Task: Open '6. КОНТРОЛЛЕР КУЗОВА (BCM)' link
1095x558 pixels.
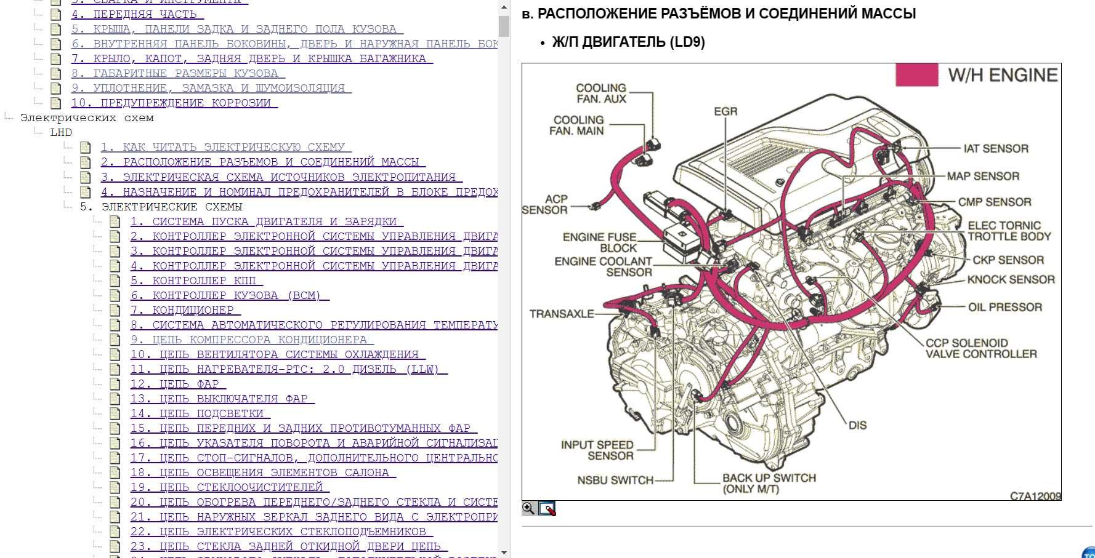Action: (x=230, y=295)
